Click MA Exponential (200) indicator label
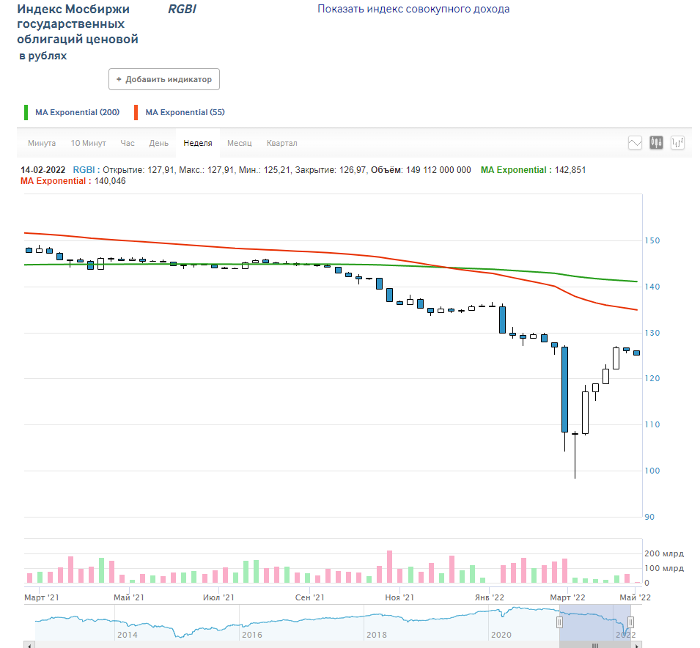Screen dimensions: 700x648 [77, 113]
